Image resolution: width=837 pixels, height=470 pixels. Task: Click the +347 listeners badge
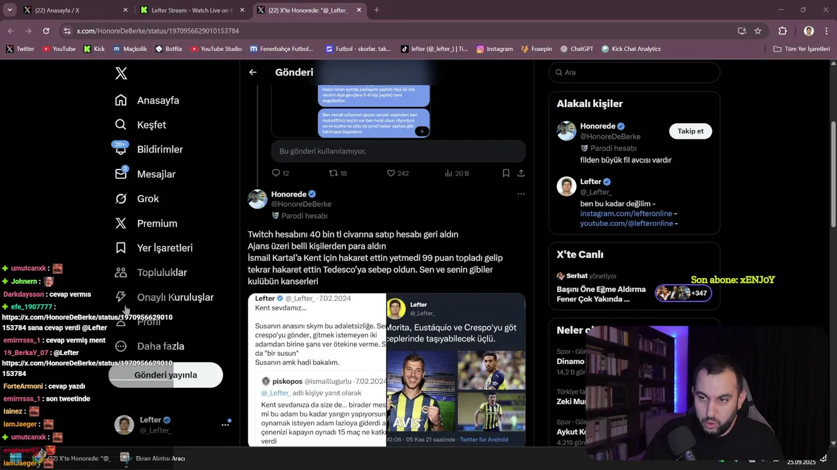[683, 293]
